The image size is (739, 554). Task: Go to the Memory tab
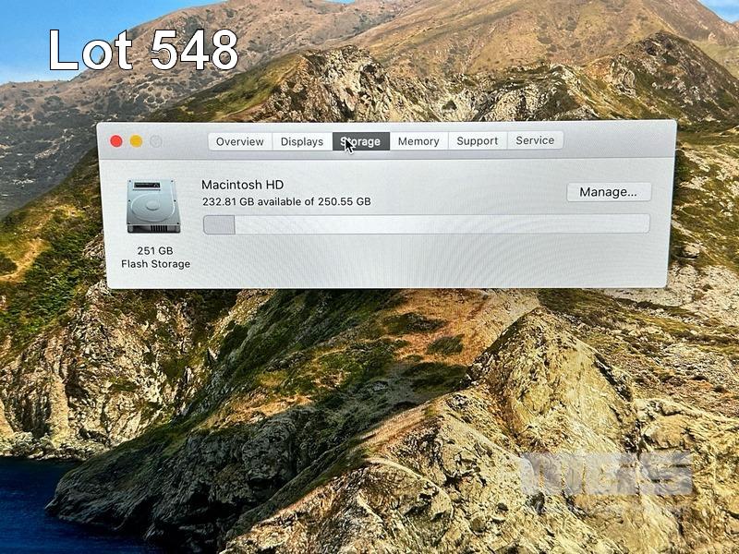418,141
